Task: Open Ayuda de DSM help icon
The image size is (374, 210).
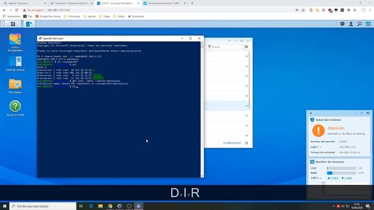Action: click(15, 108)
